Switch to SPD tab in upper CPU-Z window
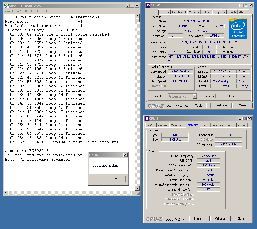Viewport: 257px width, 229px height. [206, 12]
